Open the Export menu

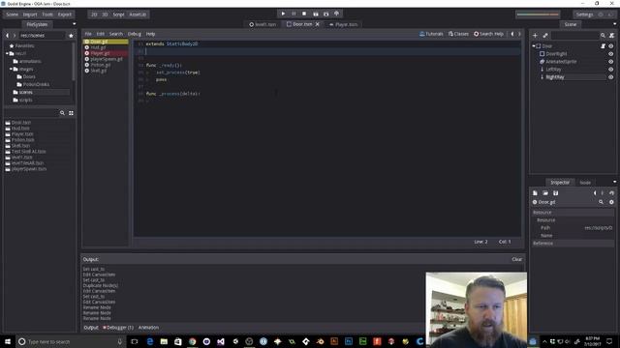[x=65, y=14]
